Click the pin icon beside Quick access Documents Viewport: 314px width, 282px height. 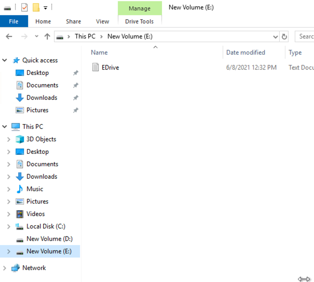[75, 85]
